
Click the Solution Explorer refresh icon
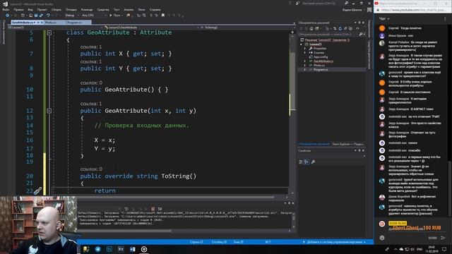click(x=340, y=28)
